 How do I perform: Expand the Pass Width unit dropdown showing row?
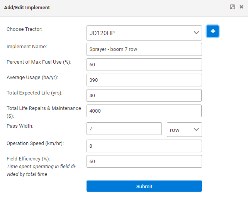click(x=184, y=130)
